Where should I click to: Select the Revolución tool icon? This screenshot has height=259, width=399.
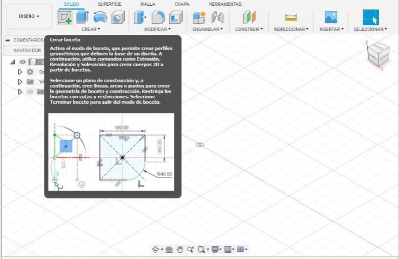pos(100,17)
